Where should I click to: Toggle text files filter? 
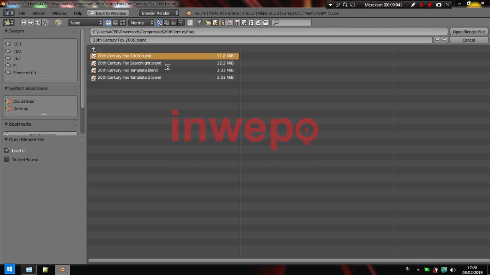point(266,23)
